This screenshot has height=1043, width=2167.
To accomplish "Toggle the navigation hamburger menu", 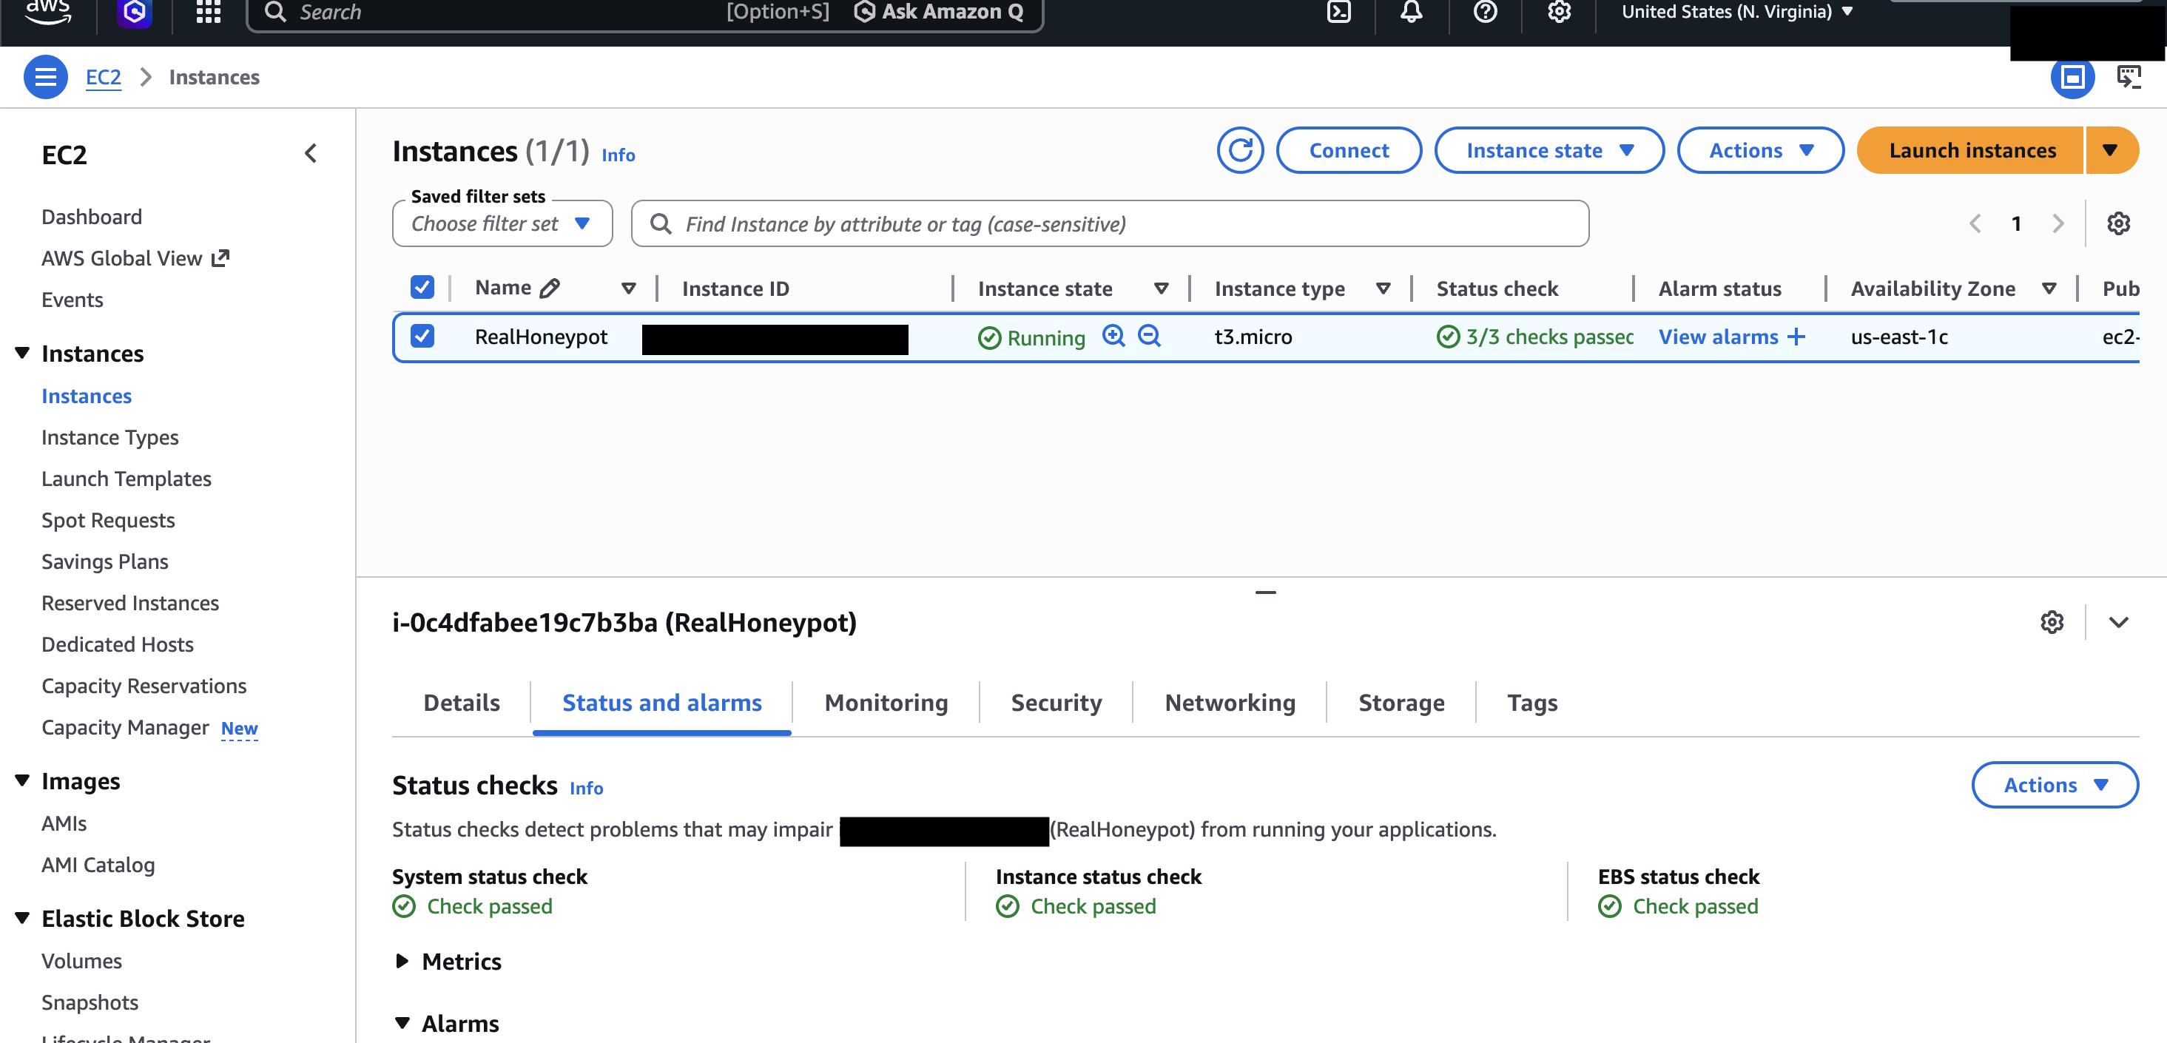I will pos(45,78).
